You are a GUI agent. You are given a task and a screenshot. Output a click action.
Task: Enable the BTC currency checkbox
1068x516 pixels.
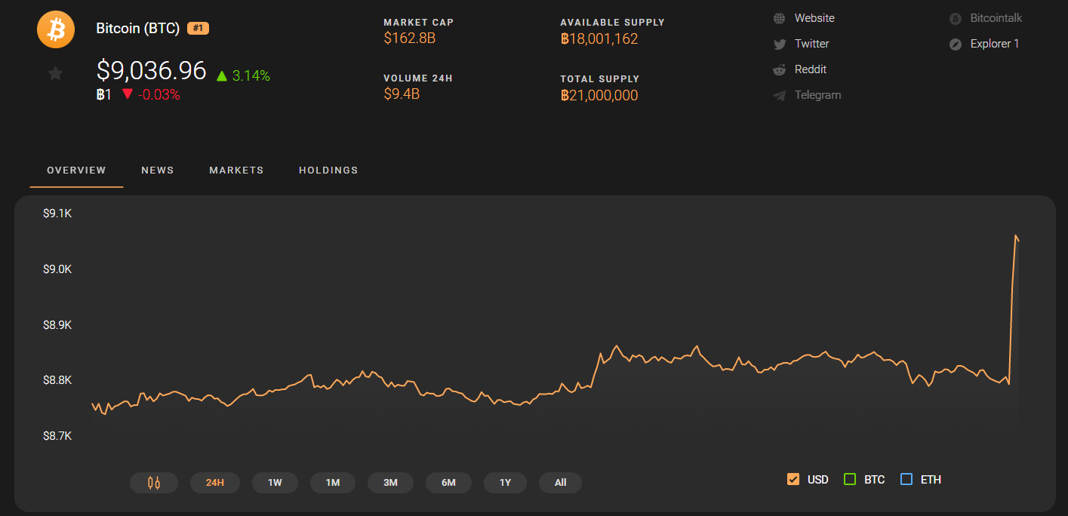pos(850,479)
